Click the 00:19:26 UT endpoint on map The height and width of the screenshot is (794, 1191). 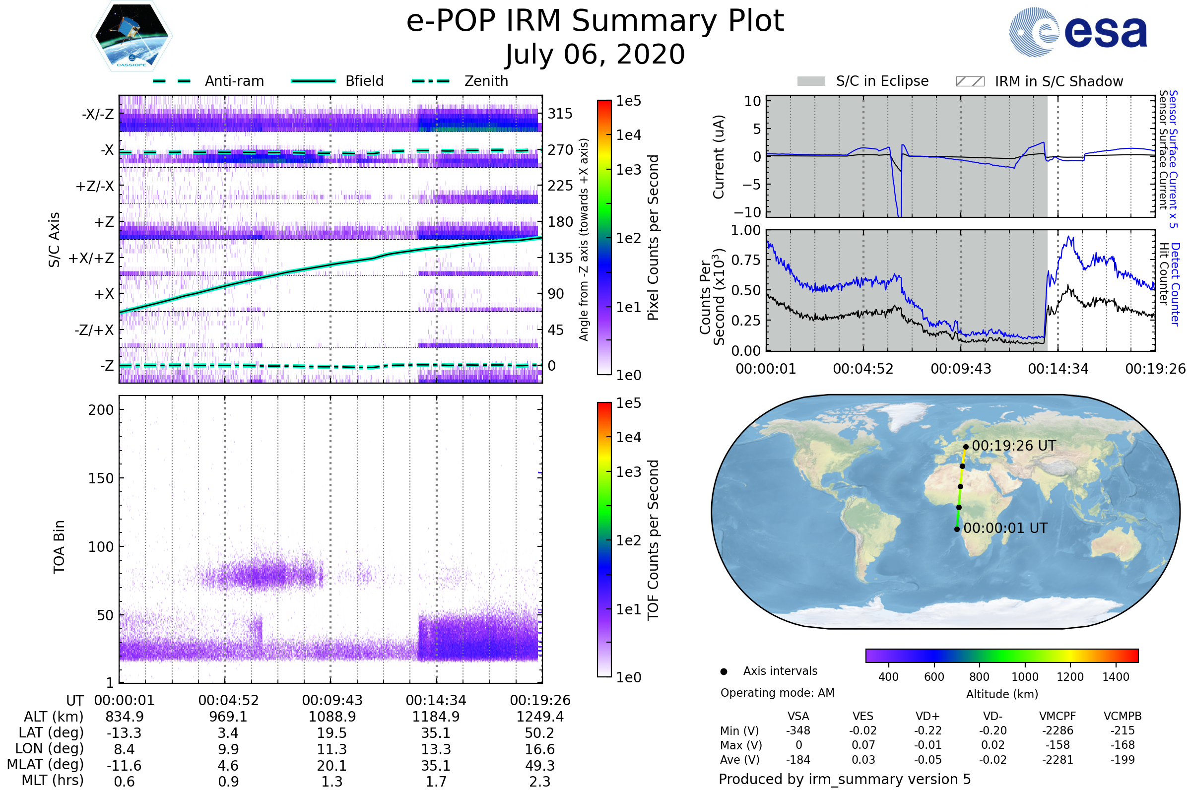[x=966, y=447]
